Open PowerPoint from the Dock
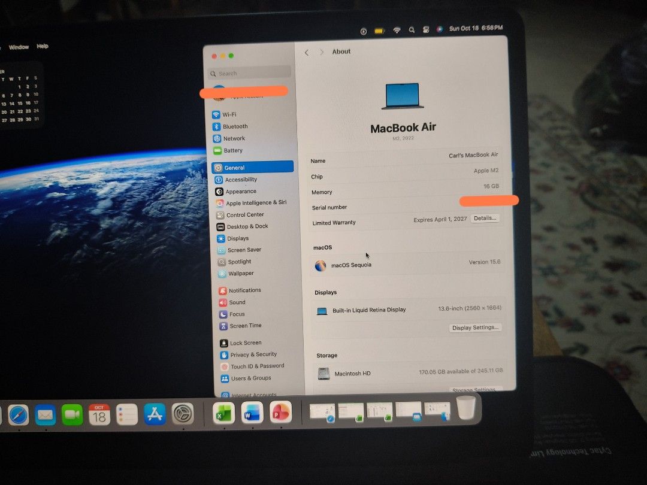647x485 pixels. click(x=280, y=413)
